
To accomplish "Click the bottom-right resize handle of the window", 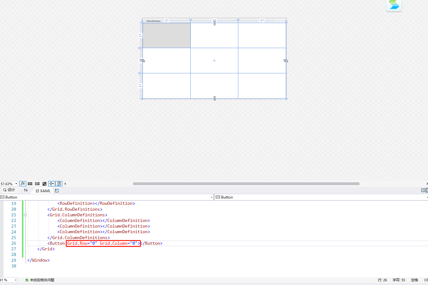I will pos(286,99).
